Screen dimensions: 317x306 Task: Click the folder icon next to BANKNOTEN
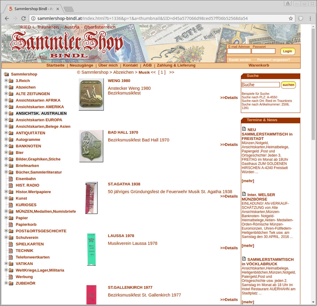point(11,146)
